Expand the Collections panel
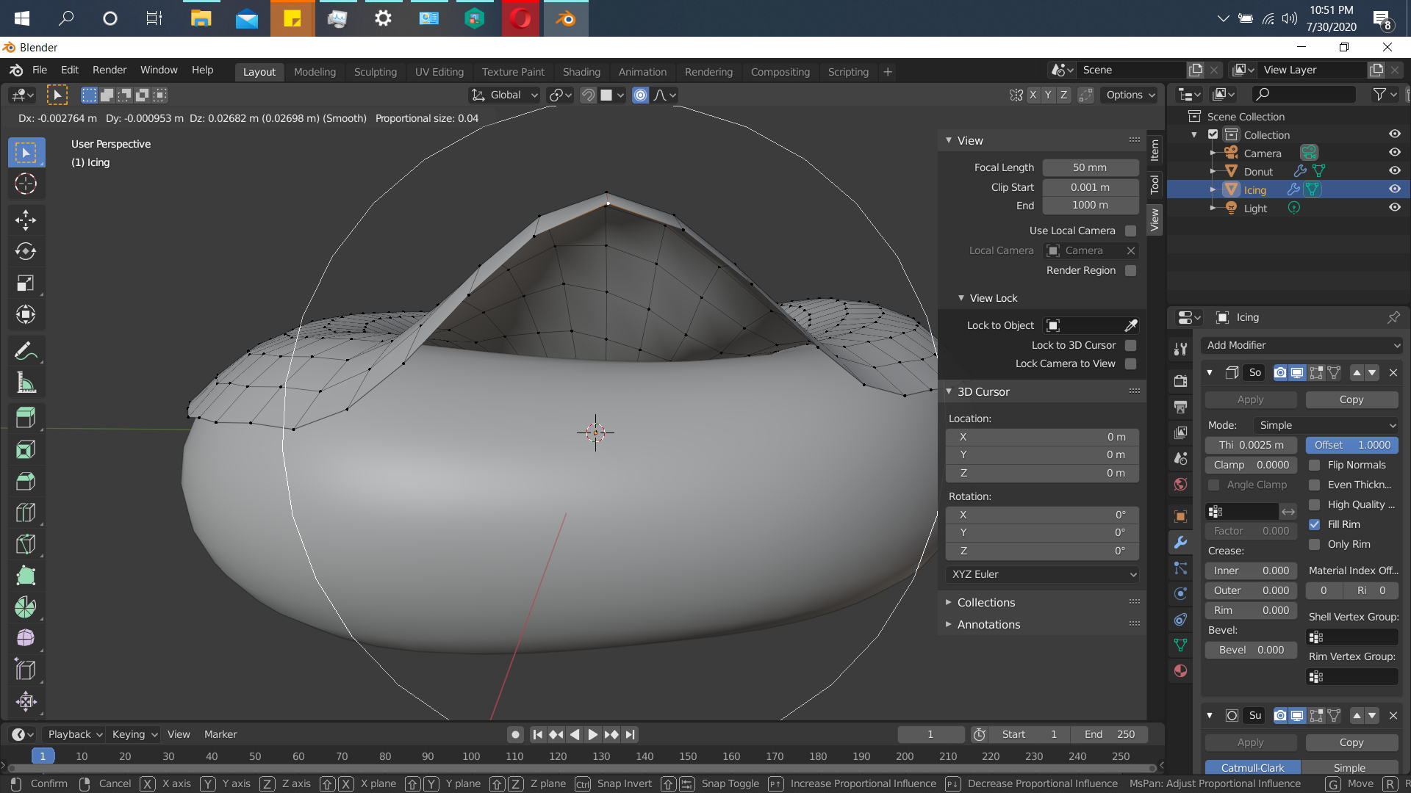This screenshot has width=1411, height=793. (985, 602)
